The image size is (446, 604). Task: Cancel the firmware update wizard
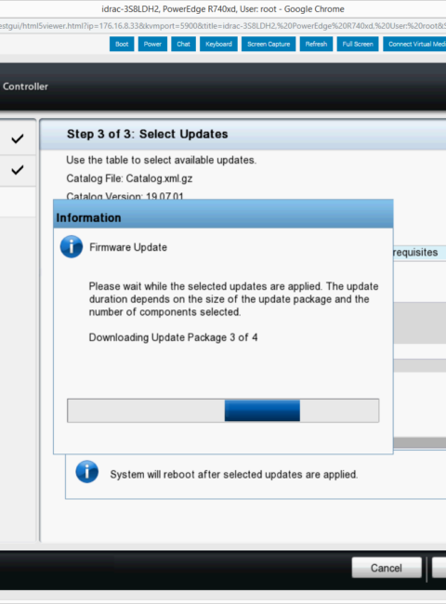pos(387,568)
